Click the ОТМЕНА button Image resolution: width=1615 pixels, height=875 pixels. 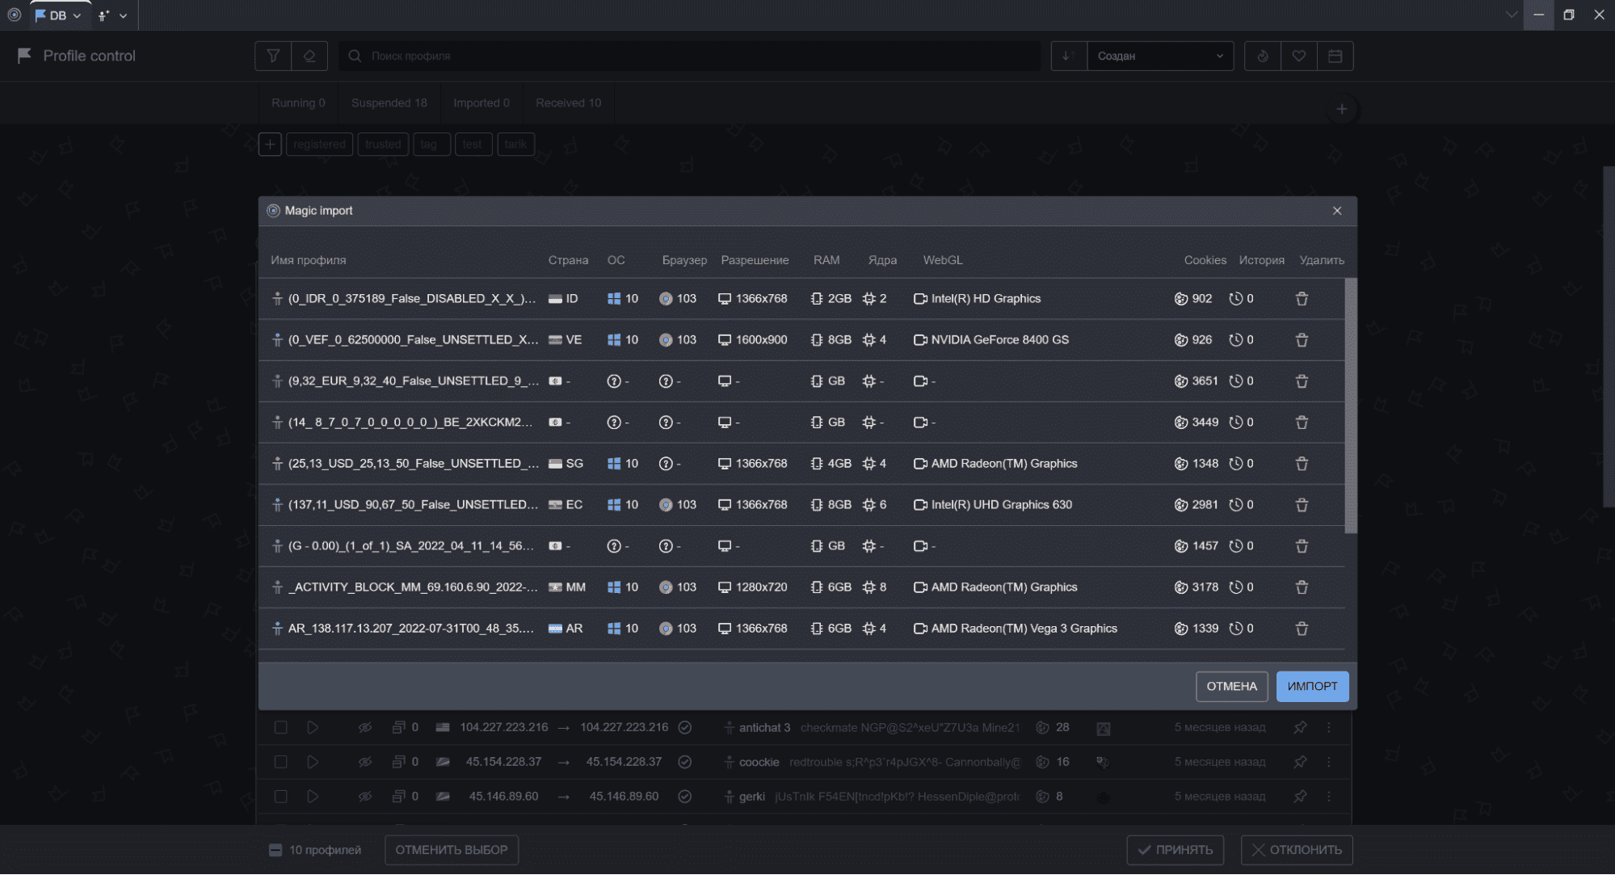(x=1231, y=686)
